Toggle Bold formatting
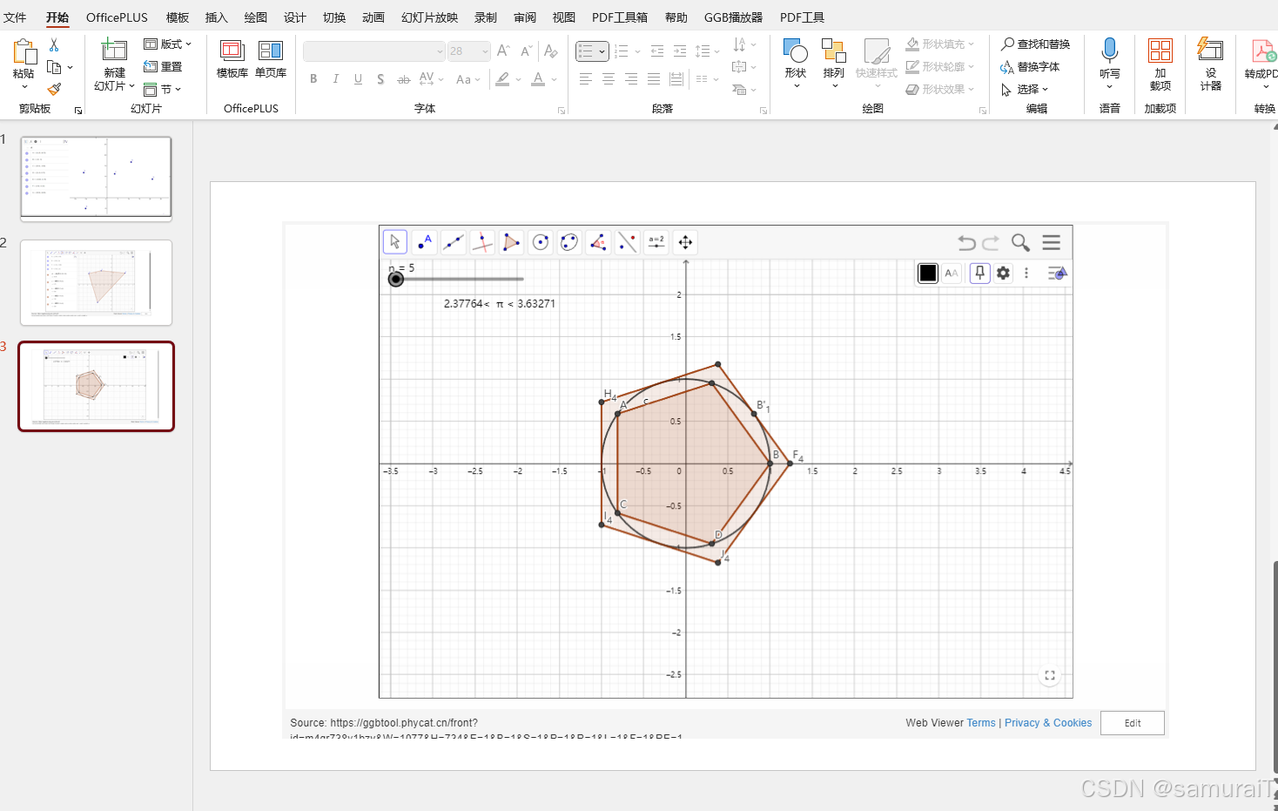The height and width of the screenshot is (811, 1278). [x=313, y=79]
